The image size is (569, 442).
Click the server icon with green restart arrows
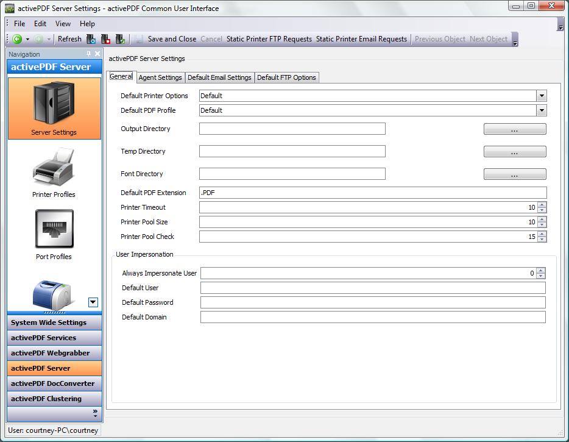(x=120, y=39)
